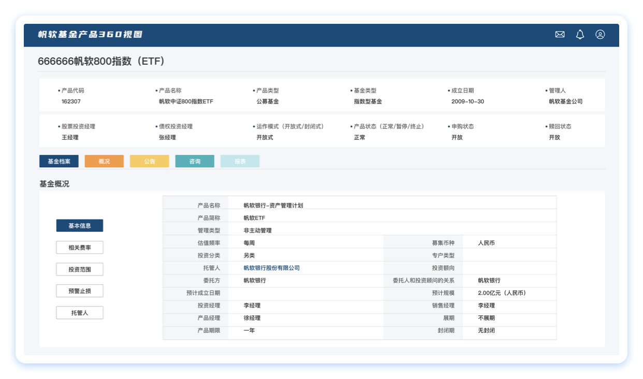The height and width of the screenshot is (379, 643).
Task: Select the product code value 162307
Action: point(71,101)
